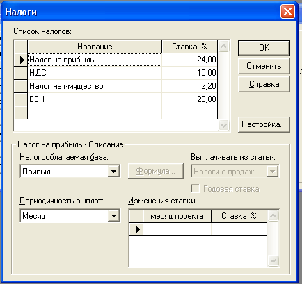Image resolution: width=302 pixels, height=284 pixels.
Task: Close the Налоги dialog window
Action: pos(287,12)
